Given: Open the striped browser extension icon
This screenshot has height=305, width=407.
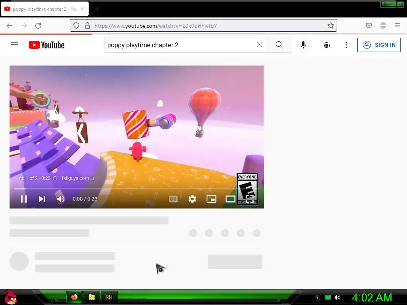Looking at the screenshot, I should (x=383, y=25).
